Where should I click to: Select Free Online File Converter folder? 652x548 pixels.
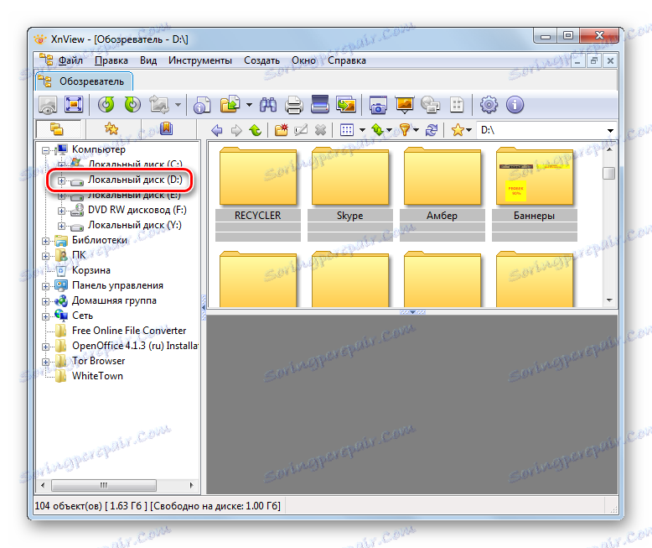(x=129, y=331)
